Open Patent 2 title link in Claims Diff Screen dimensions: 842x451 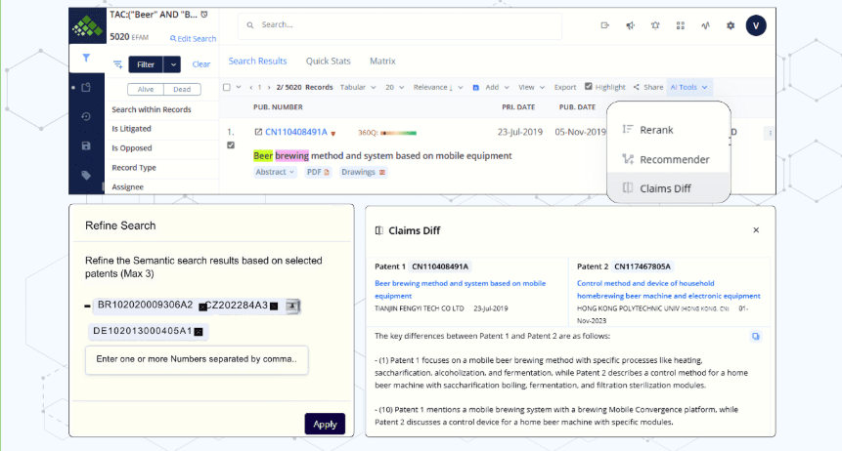(x=669, y=290)
